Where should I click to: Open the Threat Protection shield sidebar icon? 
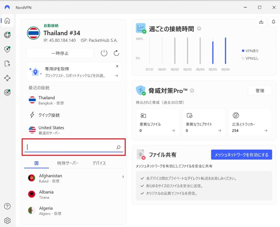pos(7,49)
